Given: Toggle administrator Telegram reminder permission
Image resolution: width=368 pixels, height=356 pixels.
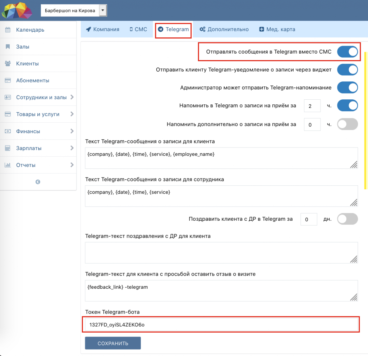Looking at the screenshot, I should pos(348,87).
